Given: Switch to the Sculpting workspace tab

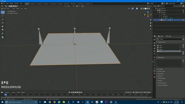Looking at the screenshot, I should click(39, 4).
